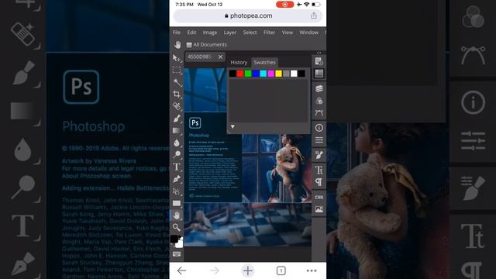The image size is (496, 279).
Task: Select the Hand tool above the Zoom tool
Action: [x=177, y=215]
